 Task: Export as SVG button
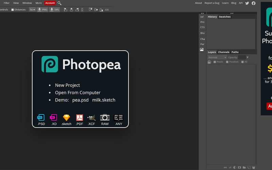[x=54, y=10]
